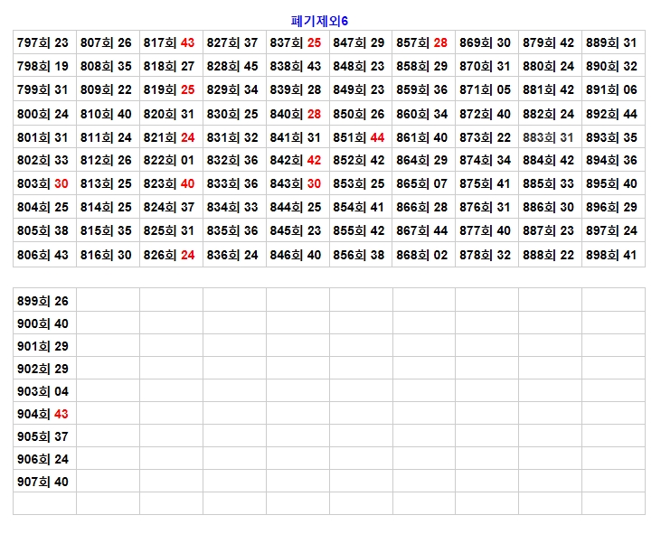Select the cell 826회 24

click(170, 255)
